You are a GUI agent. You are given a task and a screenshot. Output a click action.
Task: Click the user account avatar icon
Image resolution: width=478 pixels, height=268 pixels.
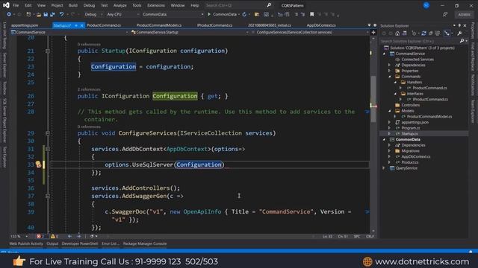(426, 5)
